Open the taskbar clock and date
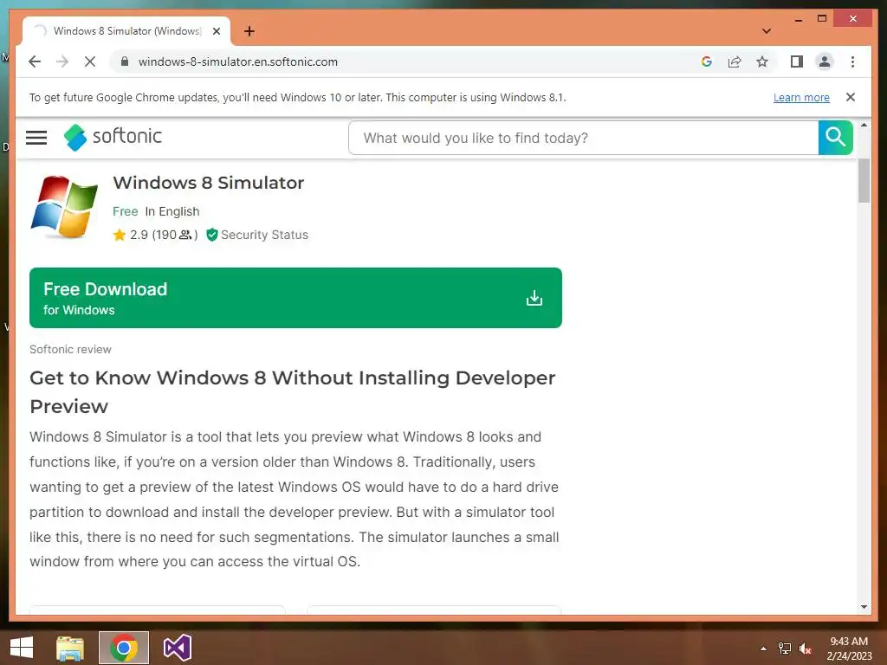This screenshot has height=665, width=887. tap(849, 649)
